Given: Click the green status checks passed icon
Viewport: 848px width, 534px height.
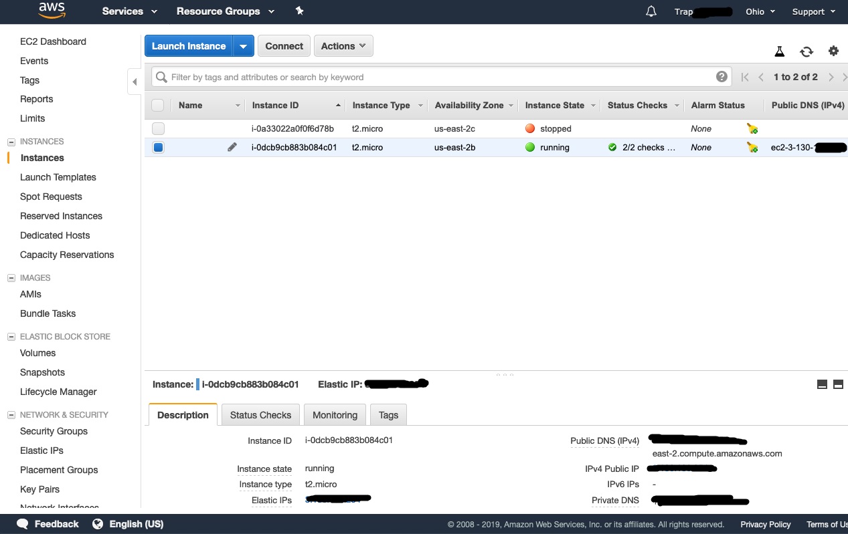Looking at the screenshot, I should 612,147.
